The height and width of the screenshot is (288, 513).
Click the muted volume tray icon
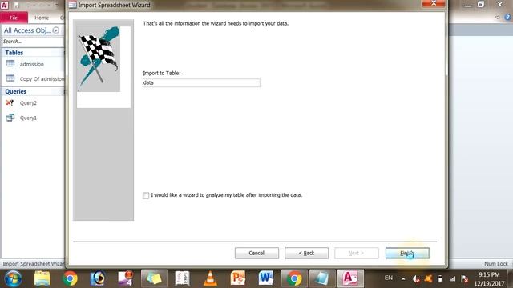(416, 279)
